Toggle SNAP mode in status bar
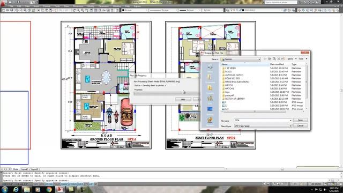This screenshot has width=343, height=193. (x=36, y=184)
